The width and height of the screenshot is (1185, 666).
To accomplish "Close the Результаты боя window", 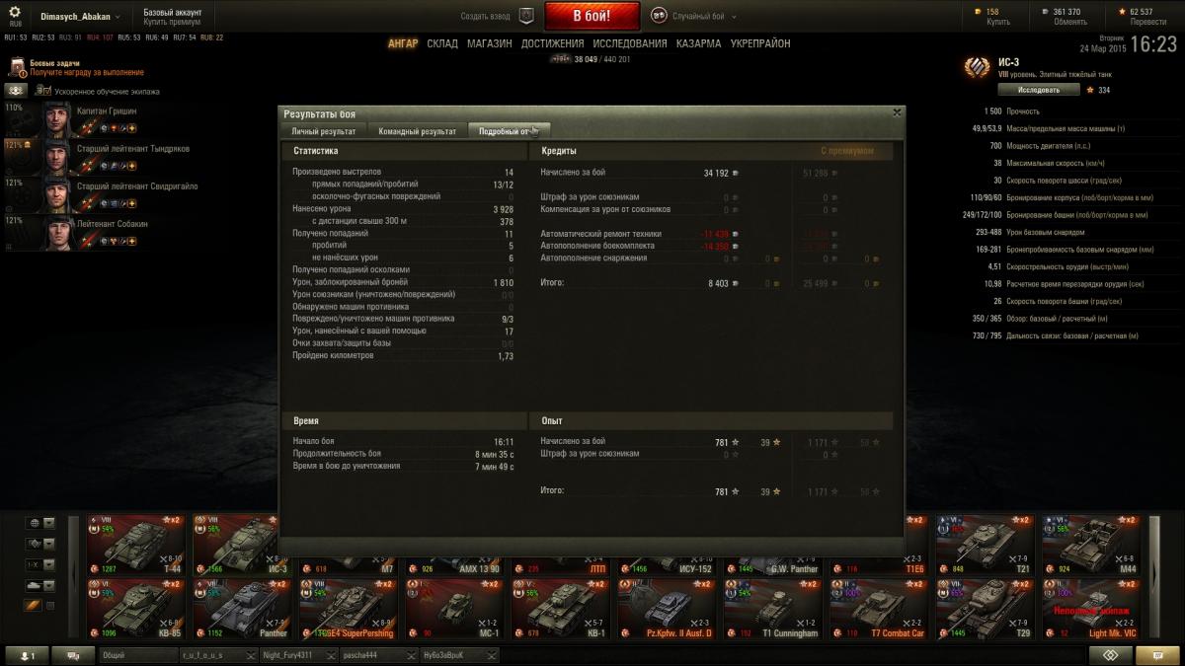I will coord(896,112).
